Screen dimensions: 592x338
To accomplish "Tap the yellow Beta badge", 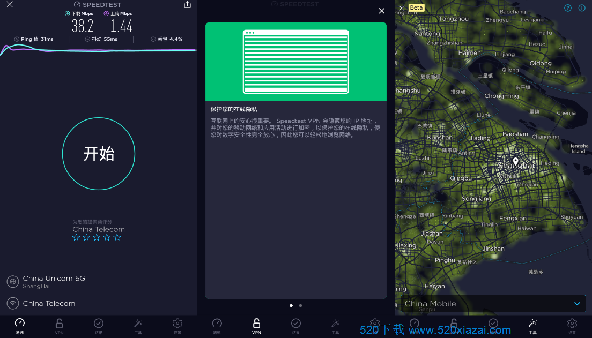I will click(416, 7).
